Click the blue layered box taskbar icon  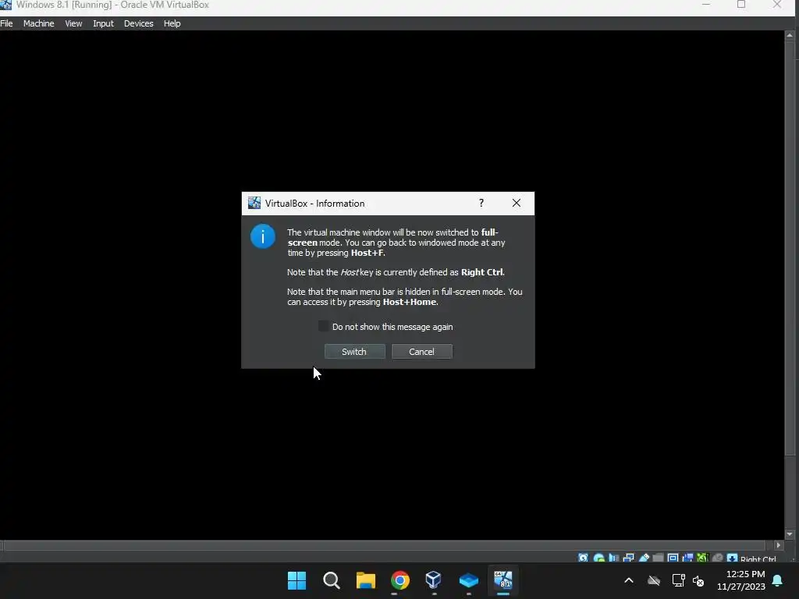[468, 580]
